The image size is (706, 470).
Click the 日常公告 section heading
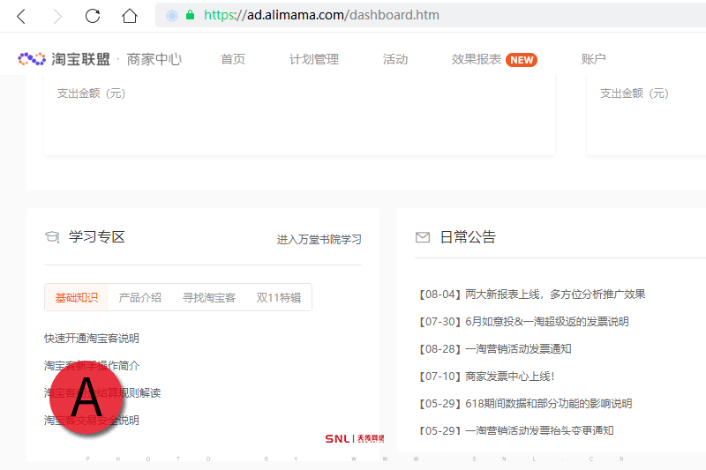coord(468,237)
